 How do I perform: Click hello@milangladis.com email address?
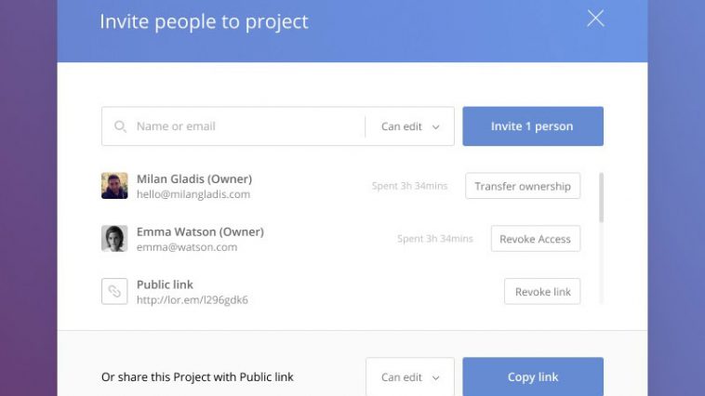tap(193, 194)
